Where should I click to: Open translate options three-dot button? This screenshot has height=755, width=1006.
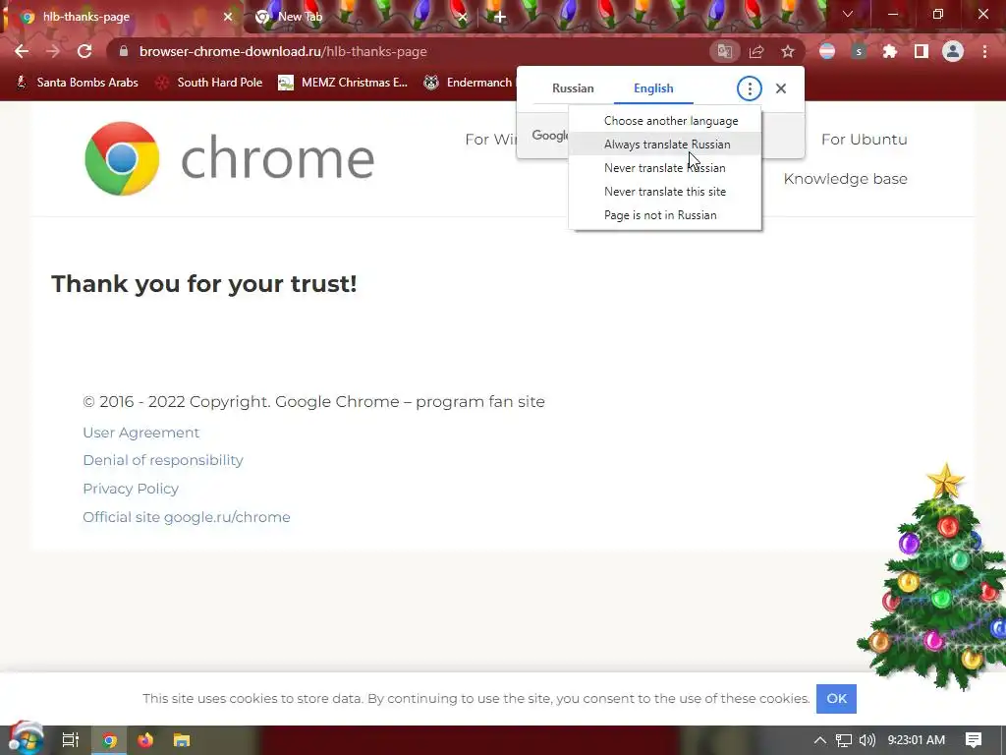[x=750, y=88]
